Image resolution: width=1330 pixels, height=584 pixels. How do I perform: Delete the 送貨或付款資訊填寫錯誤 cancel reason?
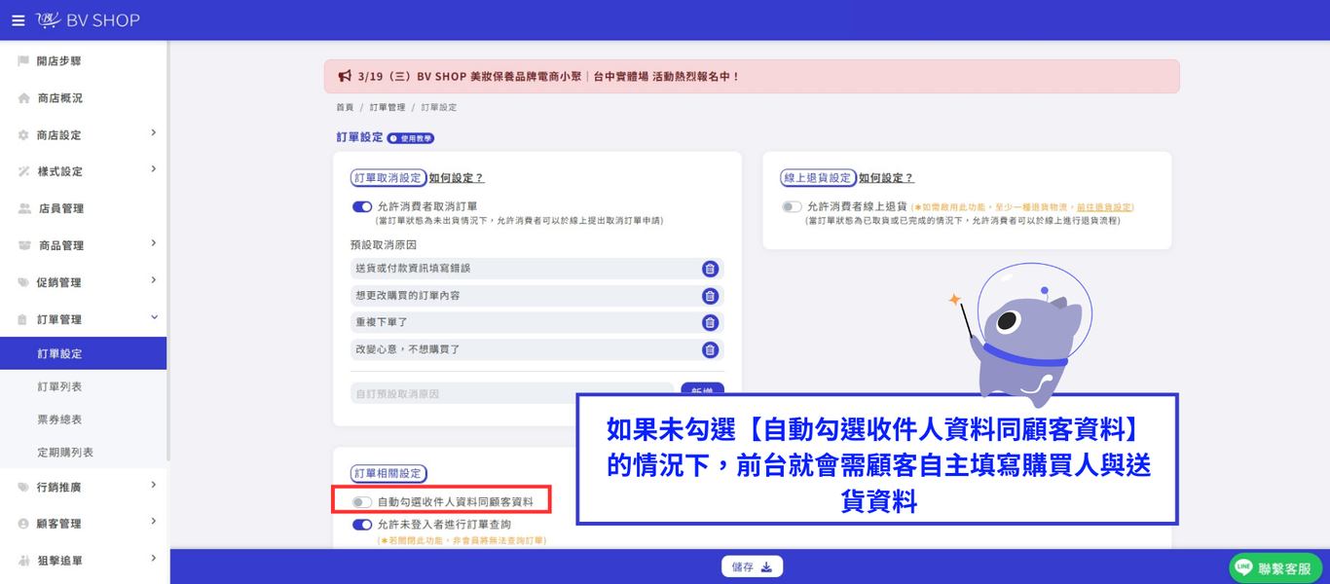pyautogui.click(x=710, y=269)
